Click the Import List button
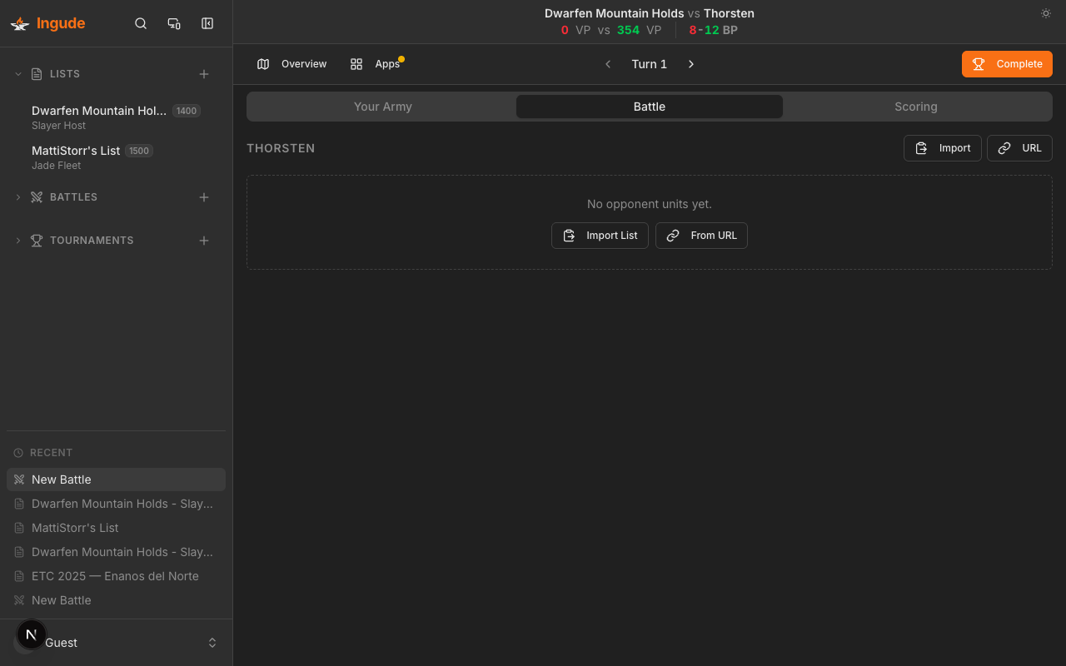1066x666 pixels. pos(600,236)
